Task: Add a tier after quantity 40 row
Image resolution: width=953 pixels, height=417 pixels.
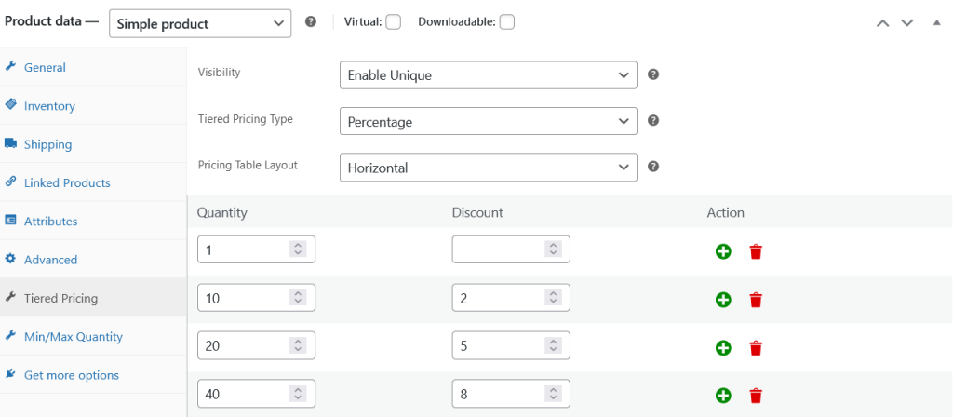Action: coord(723,396)
